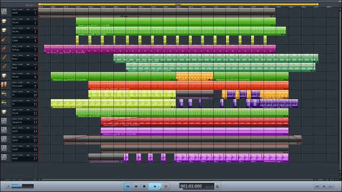
Task: Select the last view mode button, bottom right
Action: (x=330, y=186)
